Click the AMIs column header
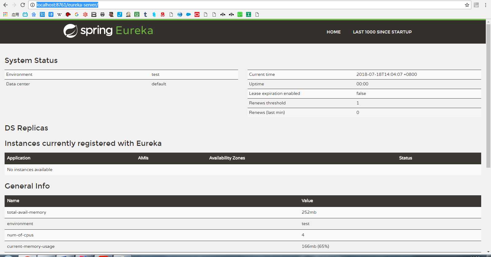 click(x=143, y=158)
